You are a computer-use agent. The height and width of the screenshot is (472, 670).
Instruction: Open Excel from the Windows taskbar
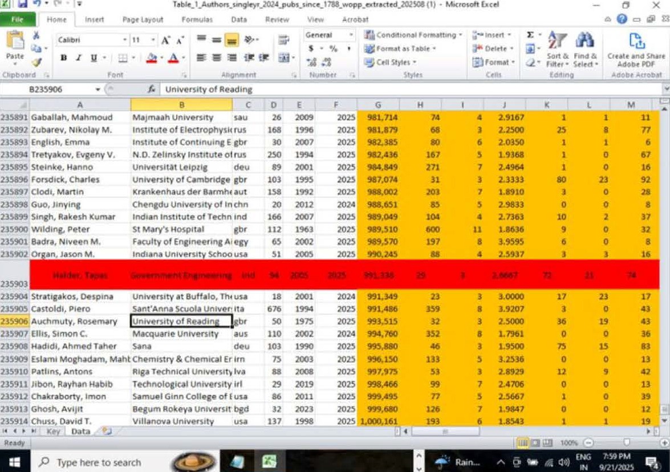[x=269, y=461]
